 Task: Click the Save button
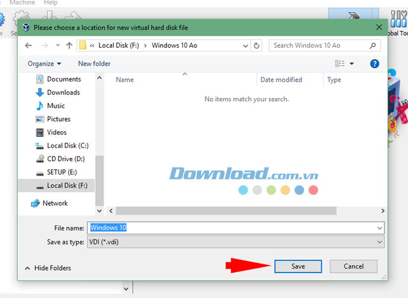click(298, 266)
